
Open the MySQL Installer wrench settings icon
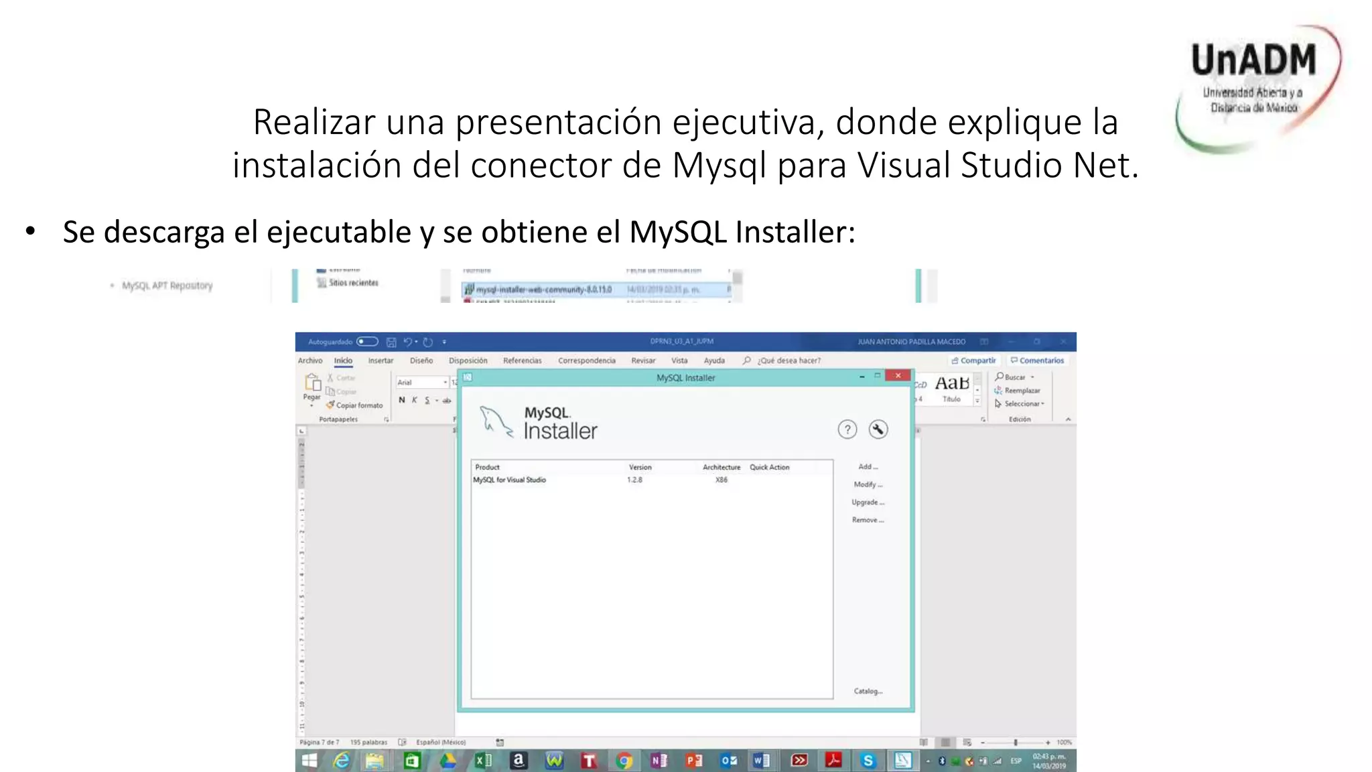(x=878, y=430)
